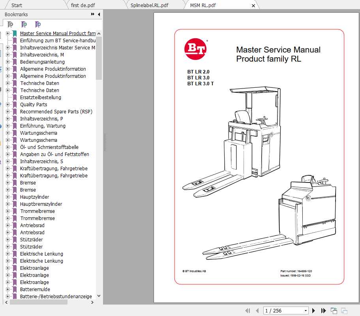Open the Angaben zu Öl- und Fettstoffen bookmark

[x=54, y=154]
